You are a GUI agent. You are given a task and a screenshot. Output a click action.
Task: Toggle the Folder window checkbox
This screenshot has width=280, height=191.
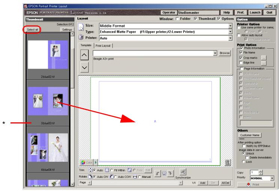click(177, 19)
